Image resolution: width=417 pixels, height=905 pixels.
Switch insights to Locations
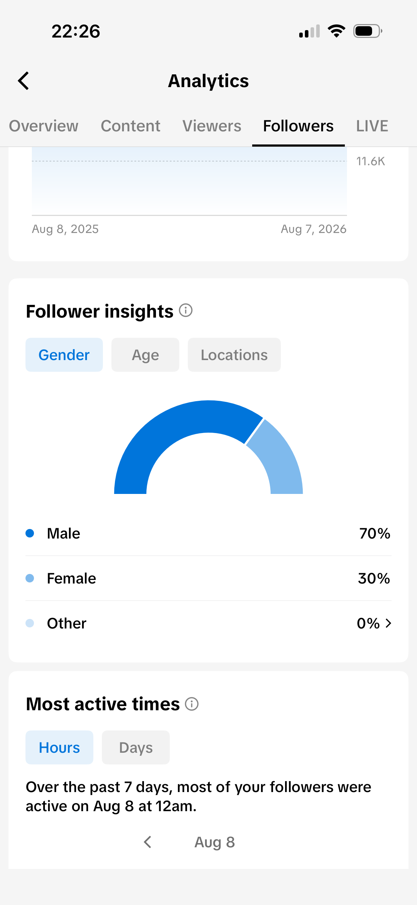pos(234,355)
